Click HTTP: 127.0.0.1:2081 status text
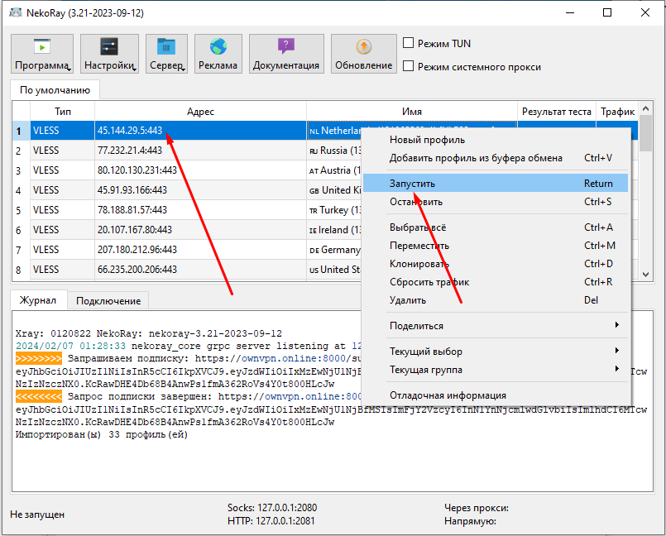The image size is (666, 536). pos(271,521)
